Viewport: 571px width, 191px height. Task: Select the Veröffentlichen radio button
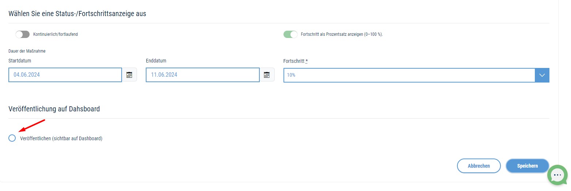[x=12, y=138]
